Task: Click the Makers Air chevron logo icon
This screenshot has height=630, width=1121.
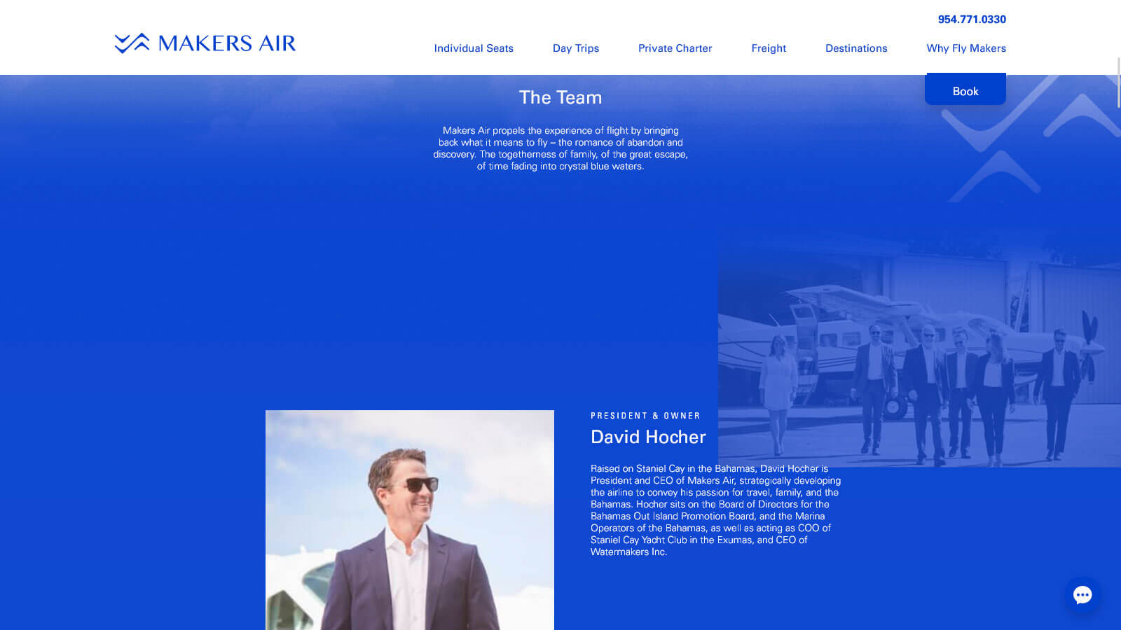Action: tap(131, 43)
